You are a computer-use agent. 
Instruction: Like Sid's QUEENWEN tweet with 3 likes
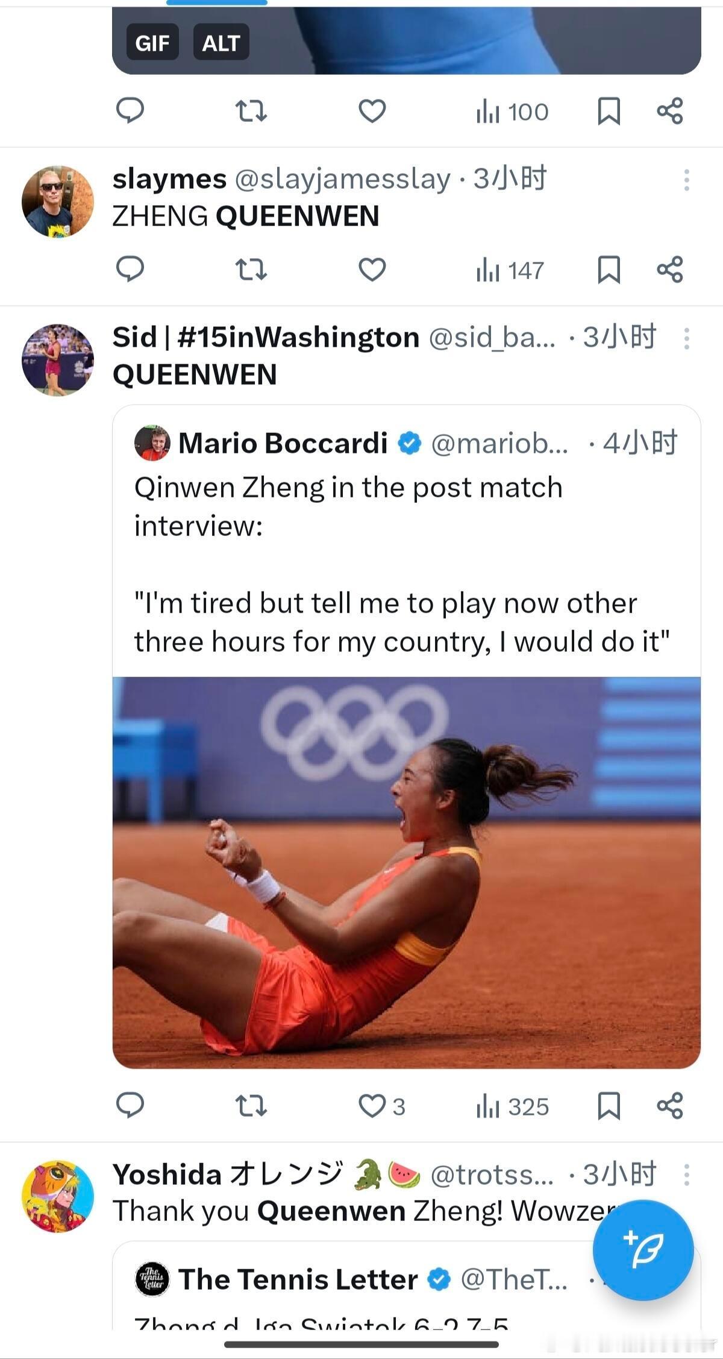[x=381, y=1106]
